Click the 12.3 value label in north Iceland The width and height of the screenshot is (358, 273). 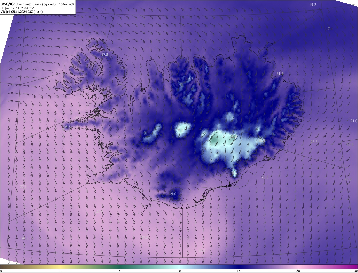[x=190, y=79]
